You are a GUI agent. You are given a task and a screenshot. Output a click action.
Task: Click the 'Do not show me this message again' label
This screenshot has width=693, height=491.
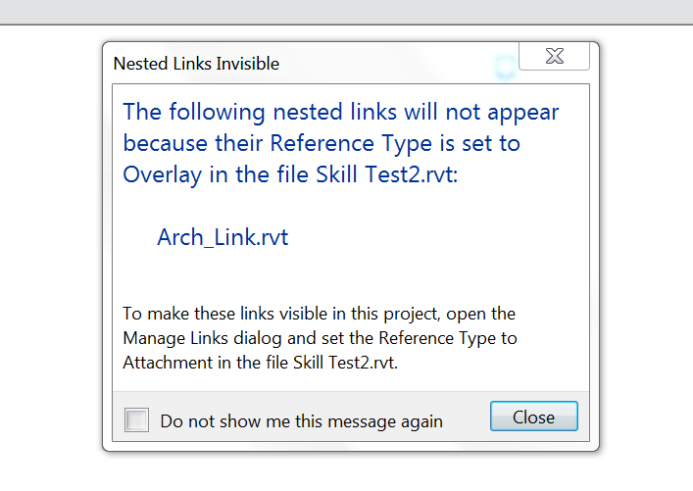pos(301,421)
